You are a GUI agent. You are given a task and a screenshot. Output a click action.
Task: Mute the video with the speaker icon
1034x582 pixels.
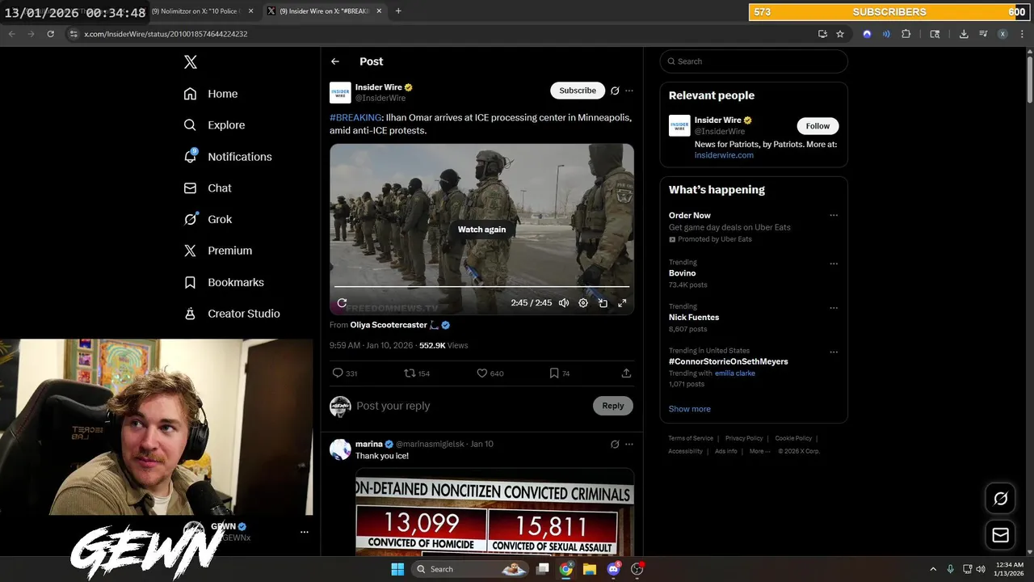564,303
